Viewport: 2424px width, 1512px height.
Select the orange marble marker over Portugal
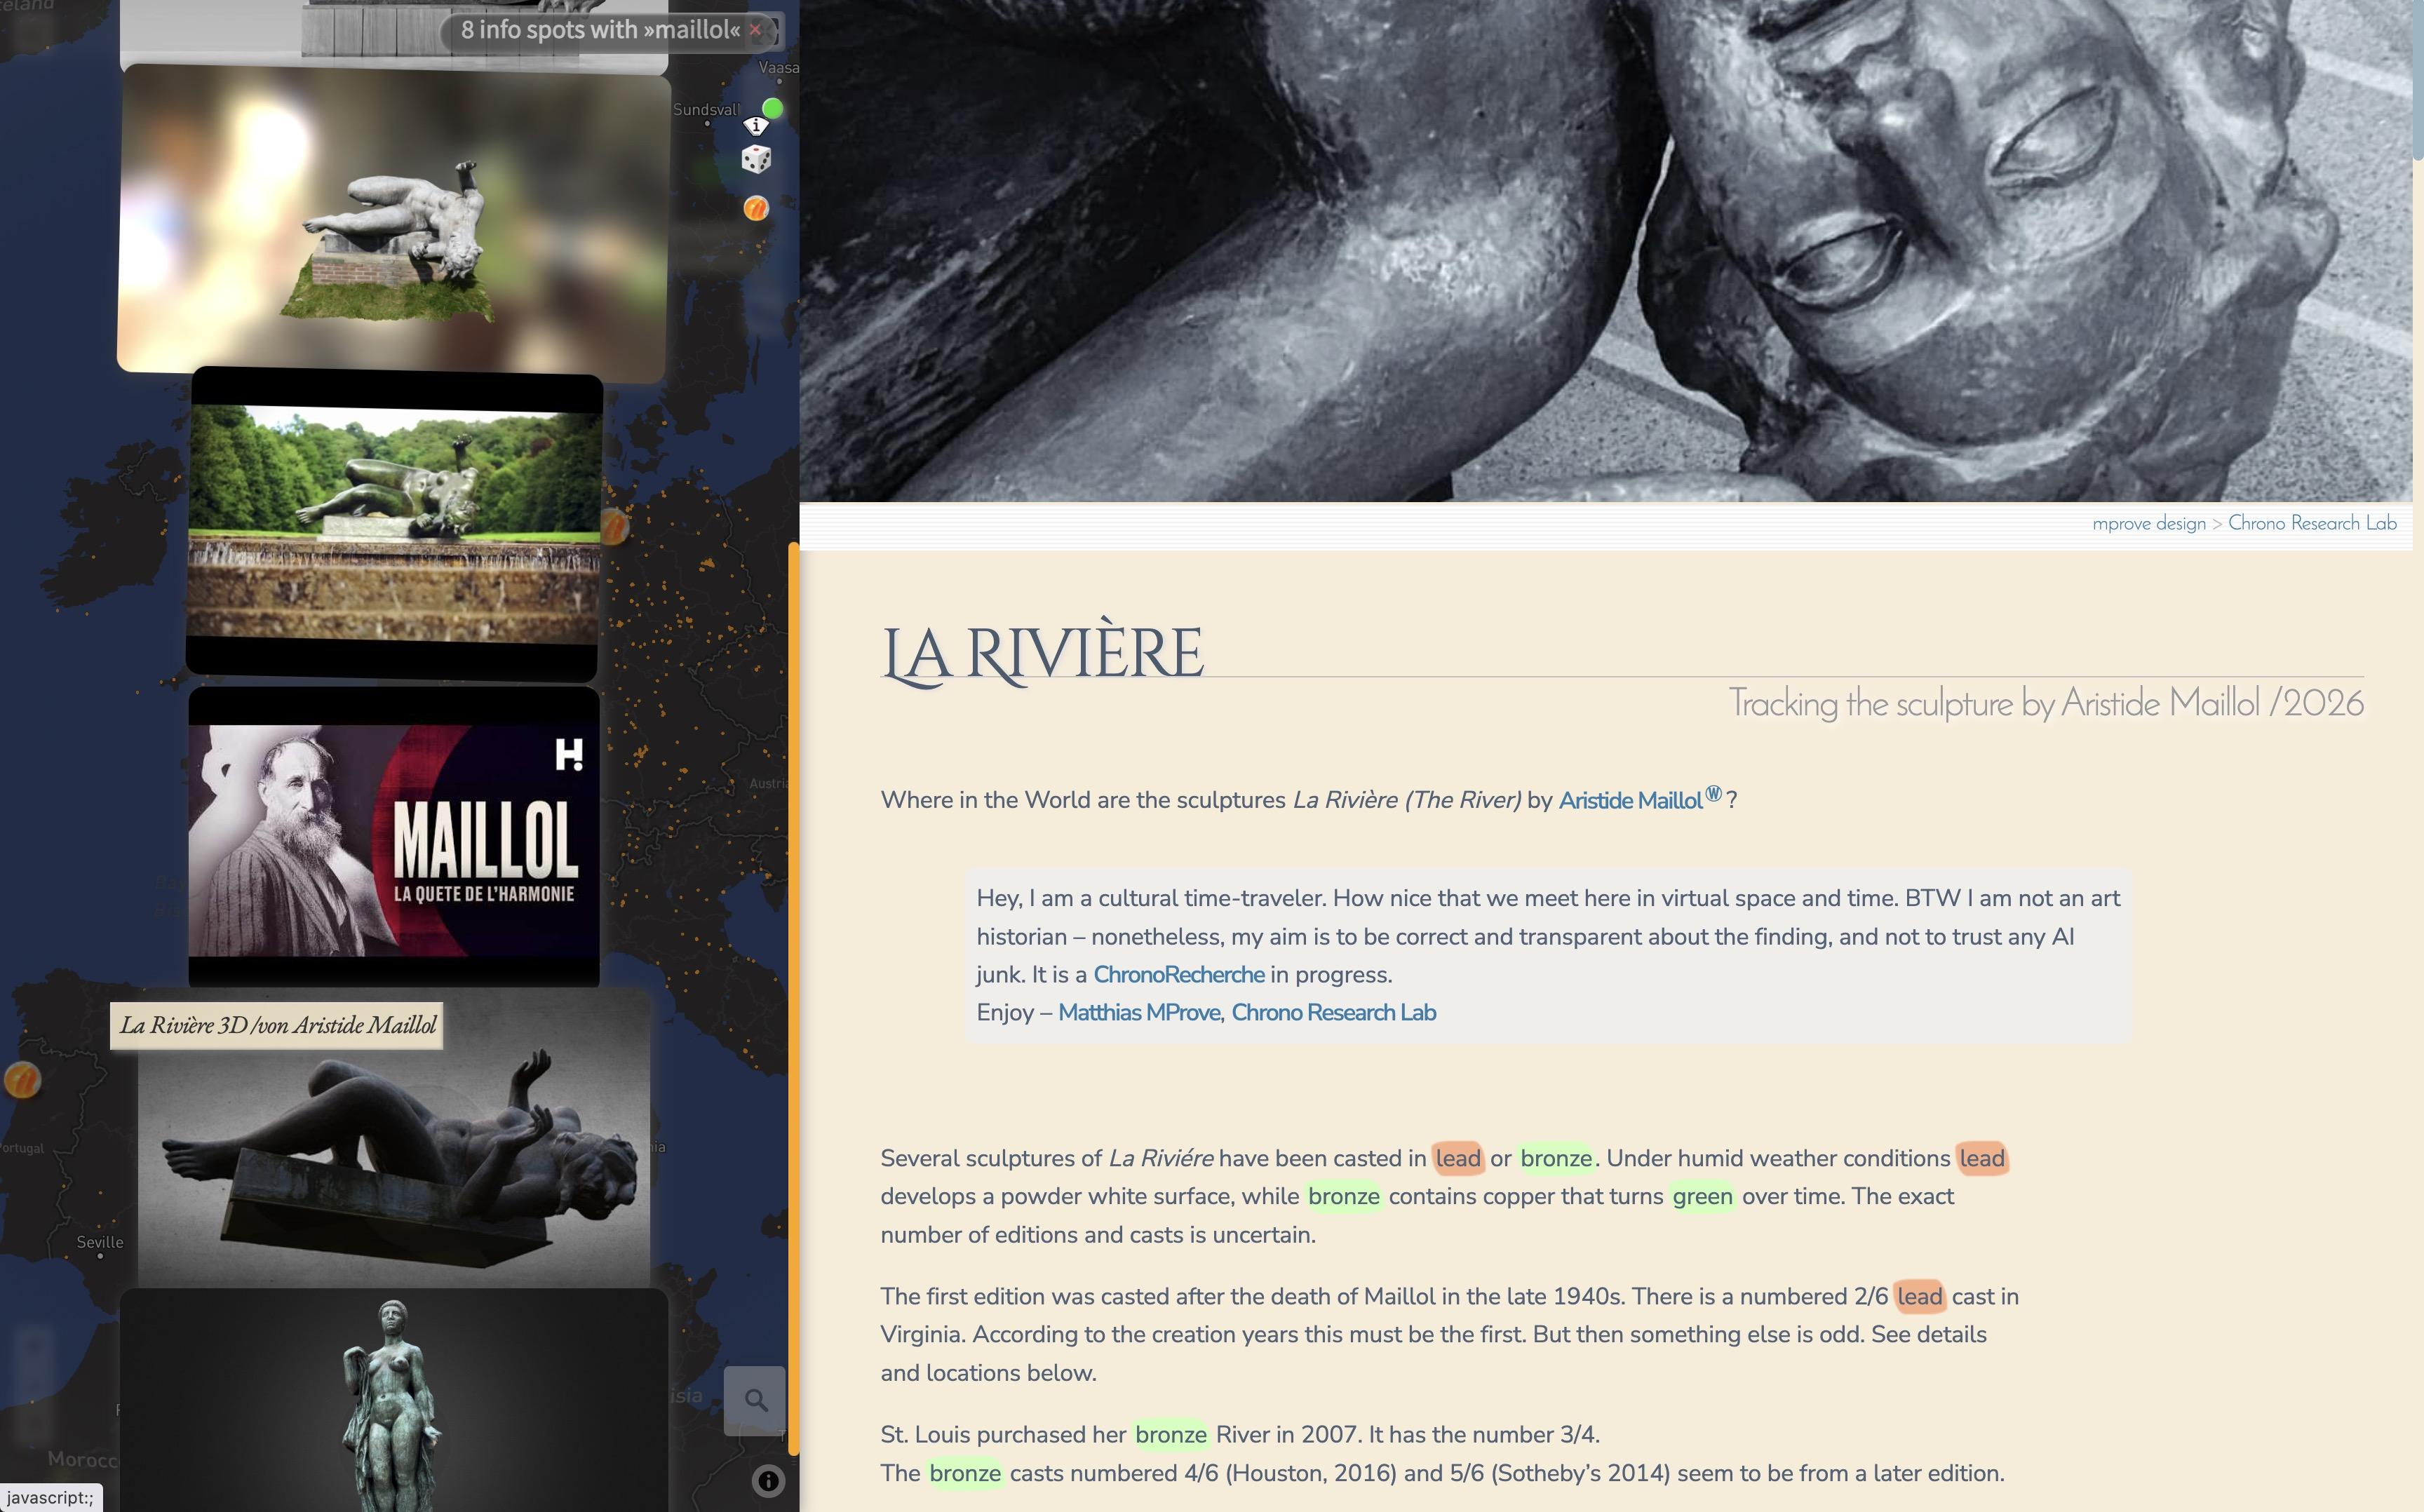(22, 1080)
